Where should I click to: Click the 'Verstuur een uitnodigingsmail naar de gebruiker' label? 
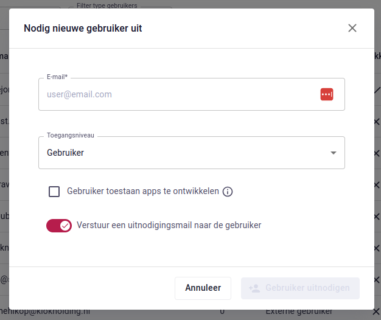[x=169, y=225]
